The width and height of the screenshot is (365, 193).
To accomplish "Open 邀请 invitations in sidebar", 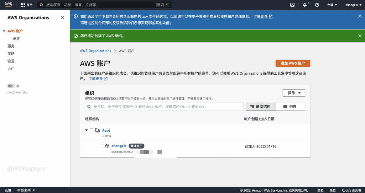I will point(16,38).
